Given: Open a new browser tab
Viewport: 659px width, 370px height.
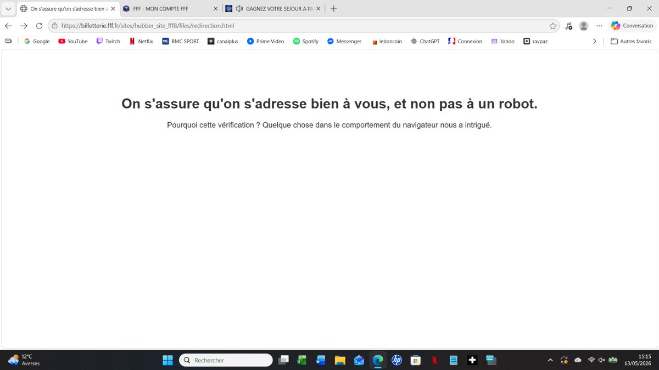Looking at the screenshot, I should pos(333,9).
